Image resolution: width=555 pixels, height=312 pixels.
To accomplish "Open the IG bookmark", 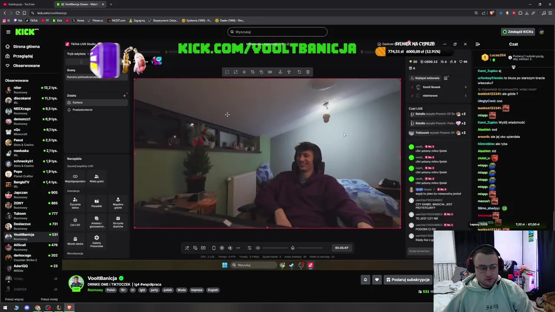I will pos(7,20).
